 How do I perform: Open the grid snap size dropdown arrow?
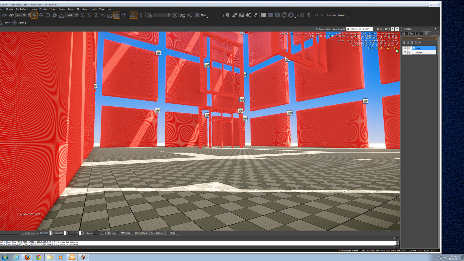pos(128,15)
